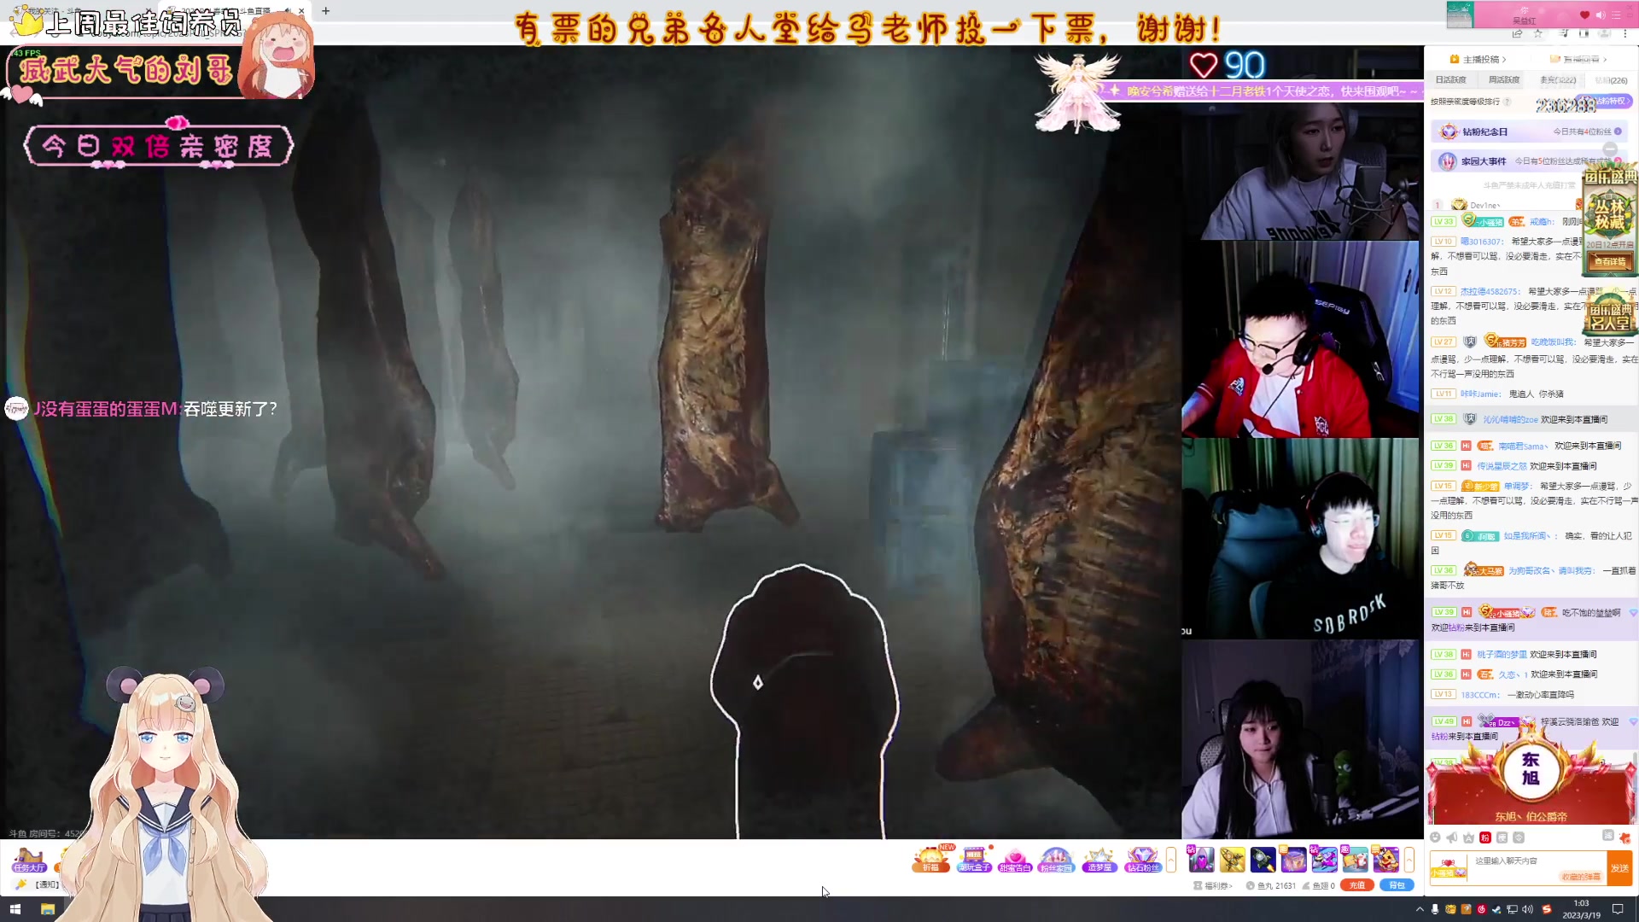
Task: Click the emoji icon above chat input
Action: [1436, 837]
